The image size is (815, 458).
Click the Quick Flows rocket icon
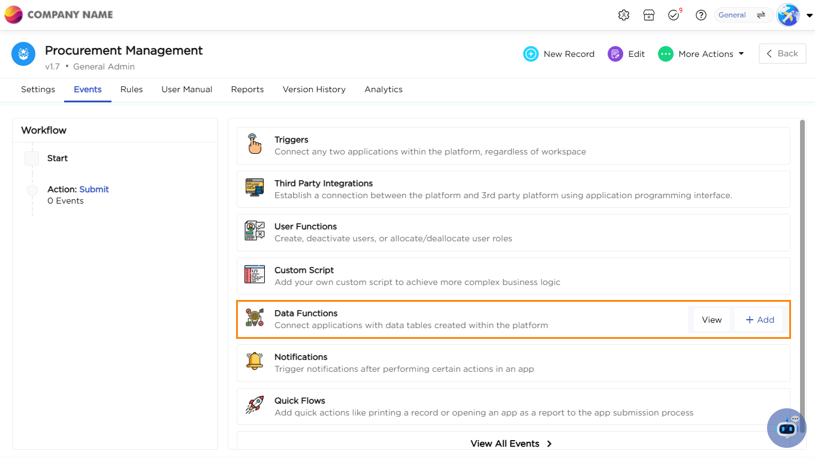coord(255,405)
